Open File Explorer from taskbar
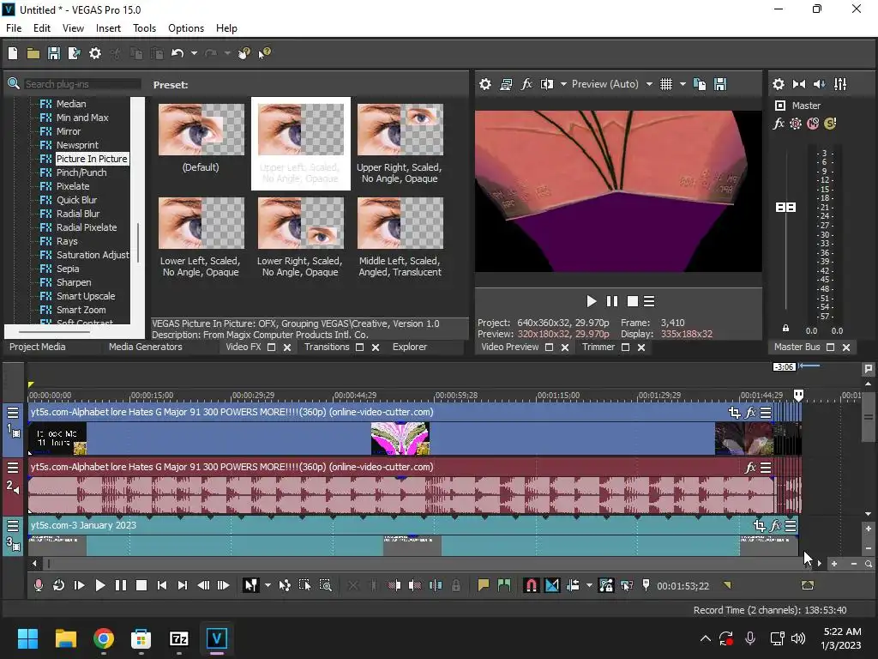878x659 pixels. (x=66, y=638)
